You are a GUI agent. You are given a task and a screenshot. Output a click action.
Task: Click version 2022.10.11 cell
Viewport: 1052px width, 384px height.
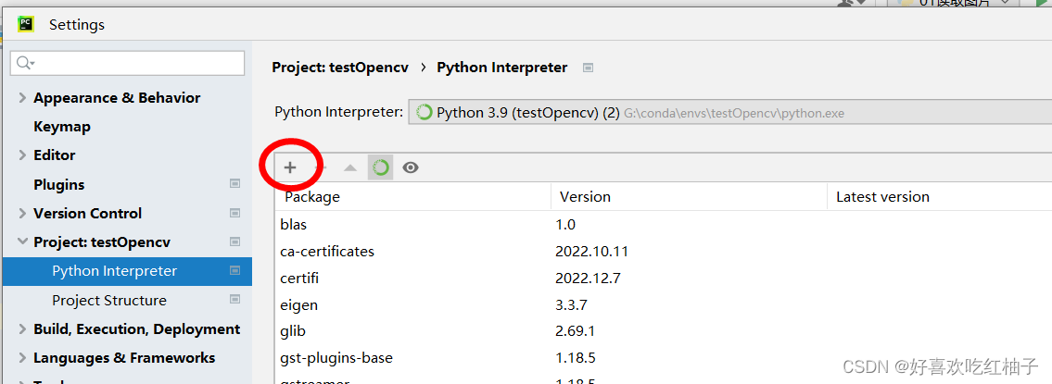(x=591, y=252)
